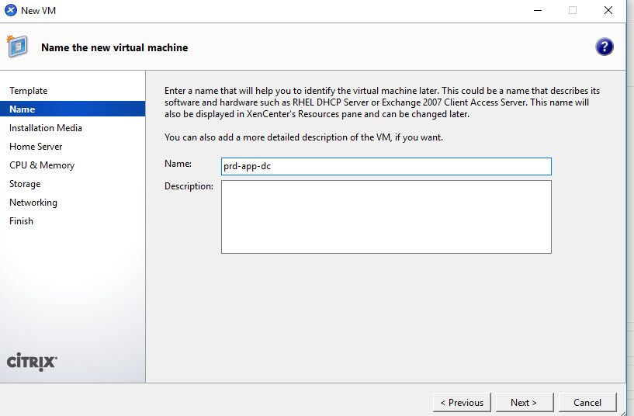This screenshot has width=634, height=416.
Task: Go to the Template step
Action: (x=29, y=91)
